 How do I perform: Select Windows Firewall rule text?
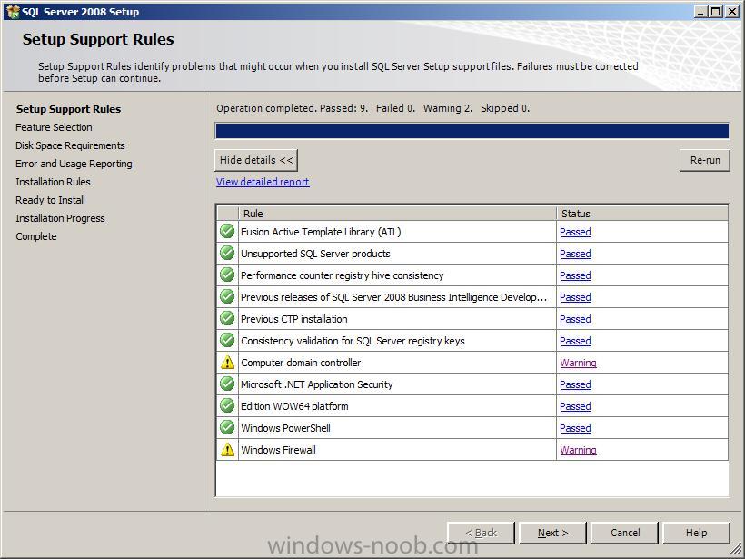click(278, 450)
